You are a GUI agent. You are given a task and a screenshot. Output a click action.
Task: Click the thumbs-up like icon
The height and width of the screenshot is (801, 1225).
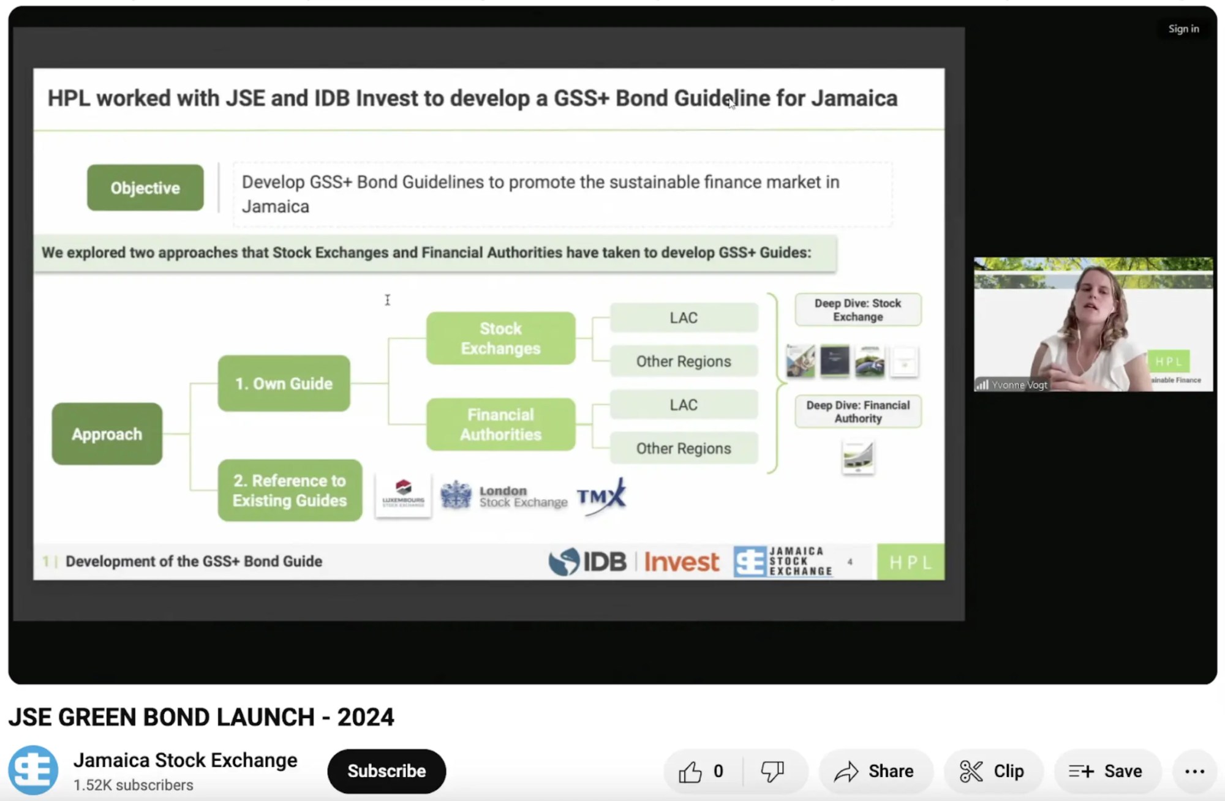[x=690, y=772]
